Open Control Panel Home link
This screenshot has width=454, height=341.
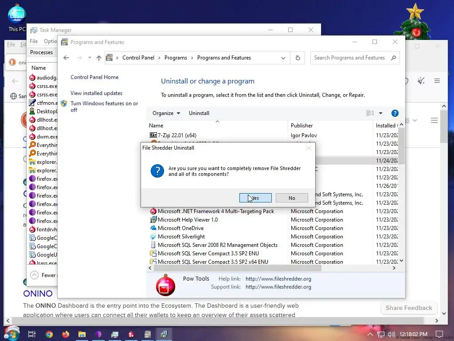tap(94, 77)
